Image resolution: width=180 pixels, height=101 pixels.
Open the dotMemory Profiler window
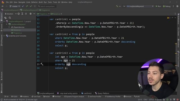click(112, 97)
